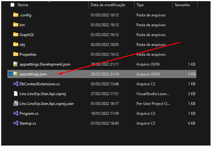212x147 pixels.
Task: Select the Properties folder name
Action: (28, 55)
